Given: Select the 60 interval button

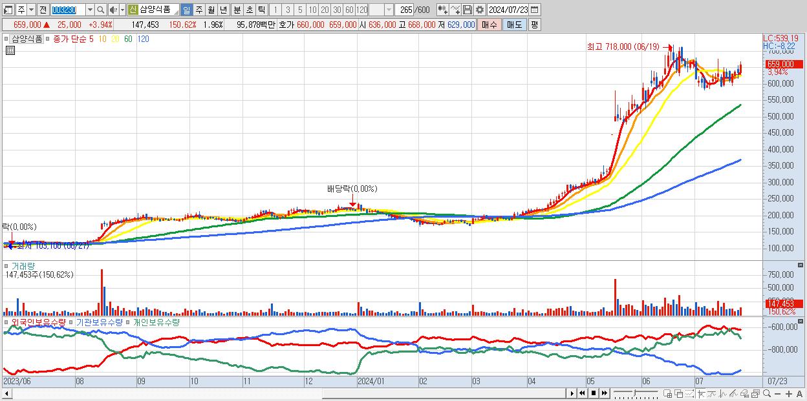Looking at the screenshot, I should pyautogui.click(x=349, y=10).
